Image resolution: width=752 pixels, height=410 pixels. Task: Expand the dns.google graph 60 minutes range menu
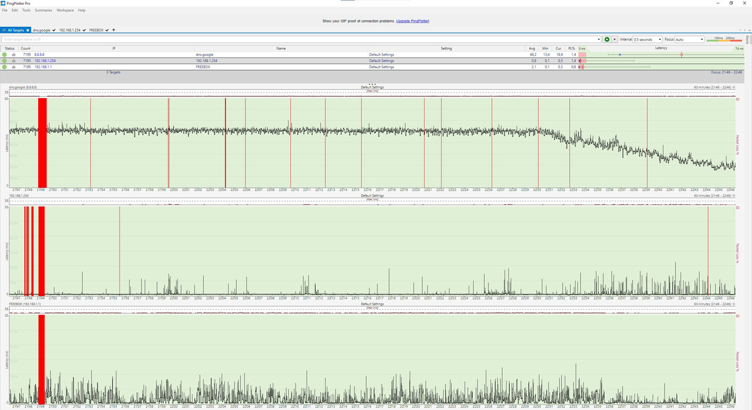click(x=734, y=87)
